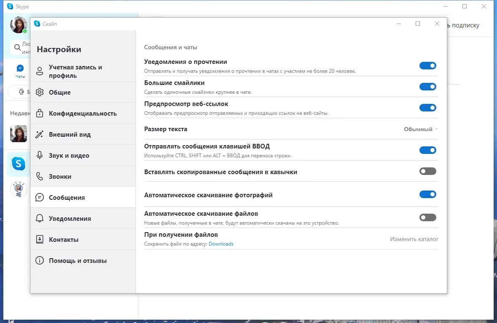Image resolution: width=497 pixels, height=323 pixels.
Task: Click the Sound and video microphone icon
Action: 40,155
